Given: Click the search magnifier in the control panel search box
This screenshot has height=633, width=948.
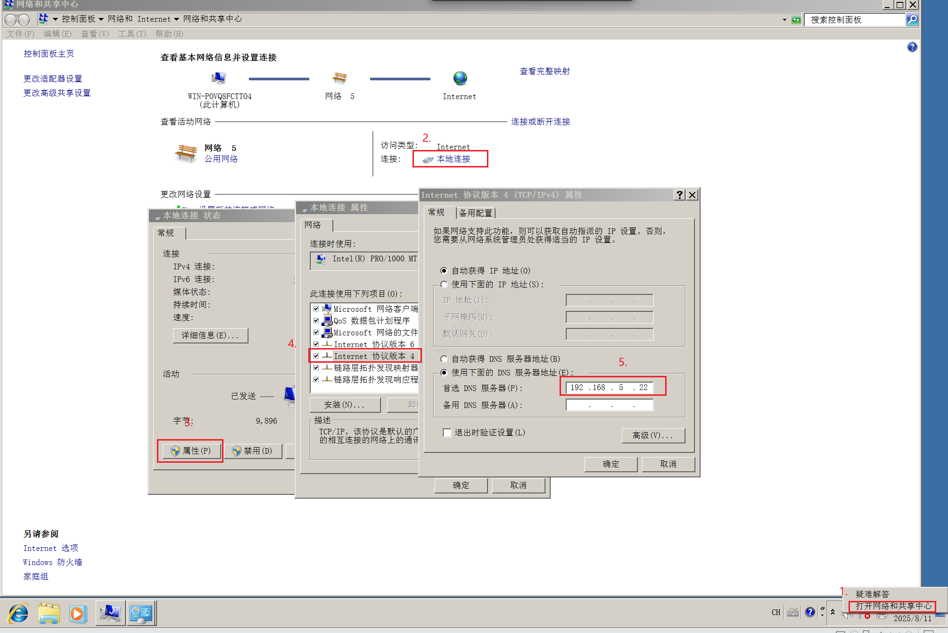Looking at the screenshot, I should [913, 19].
